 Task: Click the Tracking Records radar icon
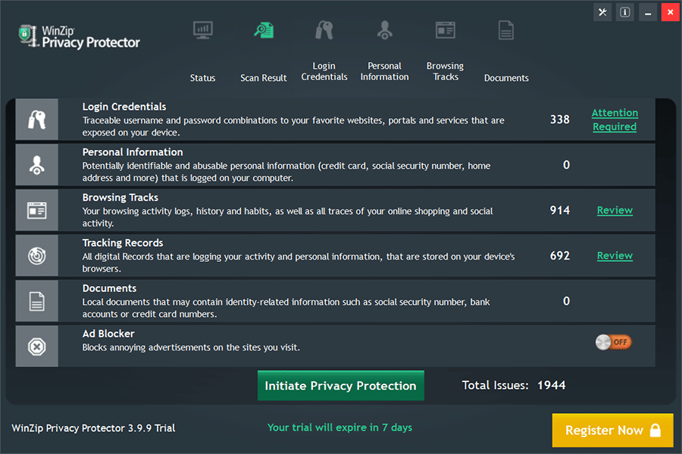click(x=36, y=256)
